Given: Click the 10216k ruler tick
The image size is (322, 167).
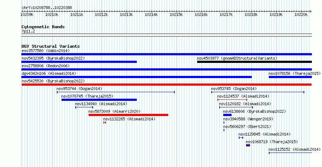Looking at the screenshot, I should (x=201, y=14).
